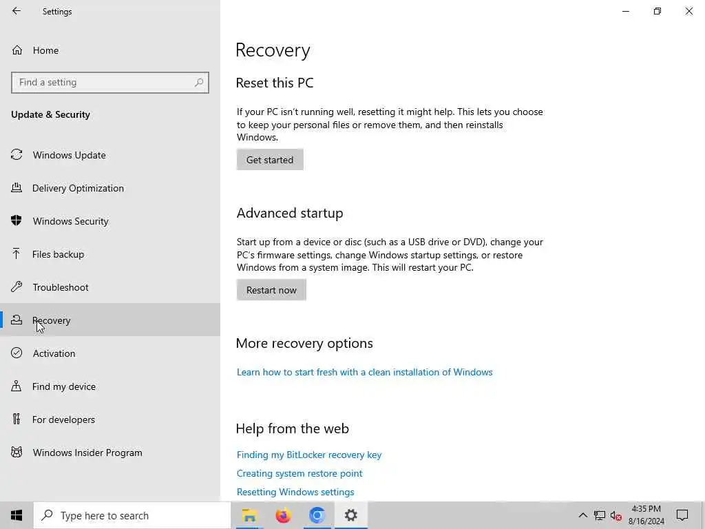The width and height of the screenshot is (705, 529).
Task: Open the Windows Update section
Action: coord(110,155)
